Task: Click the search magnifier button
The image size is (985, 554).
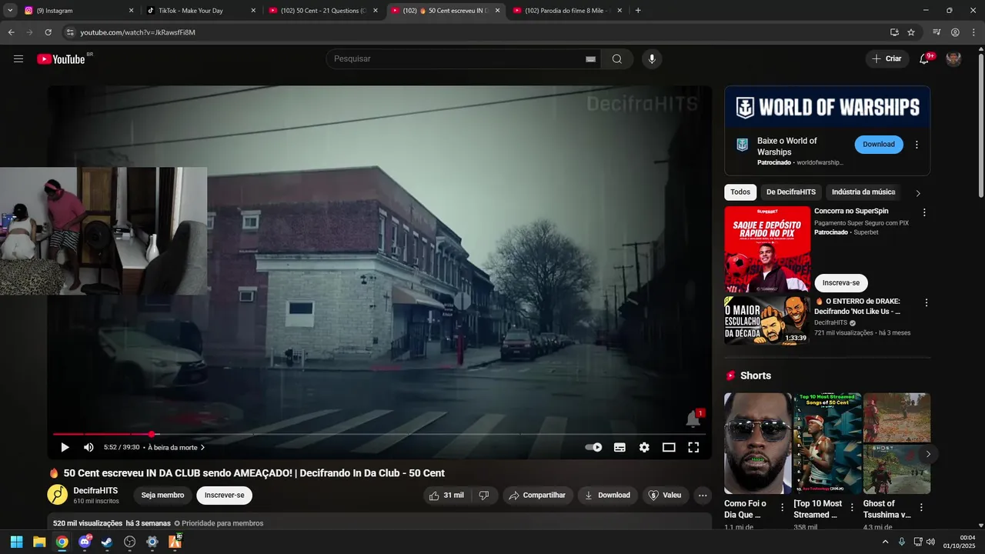Action: [x=617, y=59]
